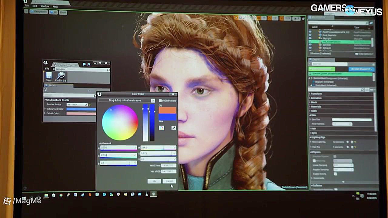Toggle the Mass override checkbox

tap(314, 161)
